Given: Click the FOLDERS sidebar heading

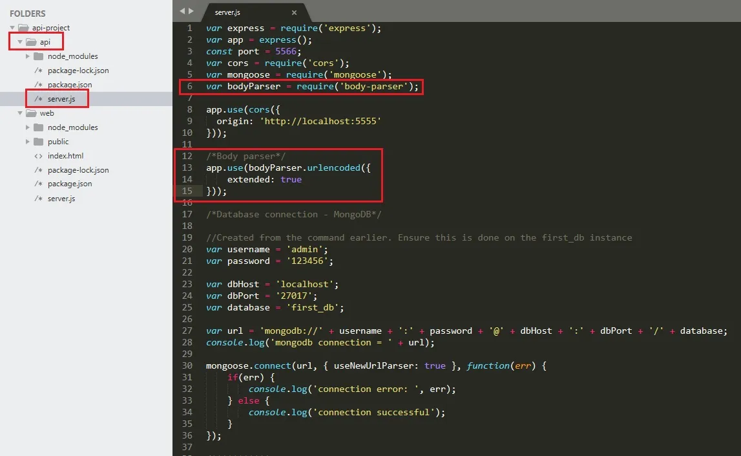Looking at the screenshot, I should [27, 14].
